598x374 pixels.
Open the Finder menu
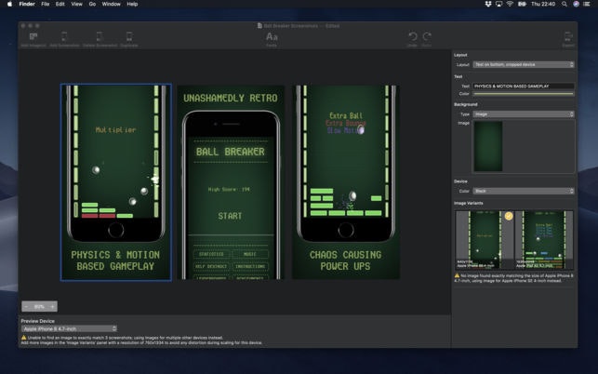coord(27,4)
